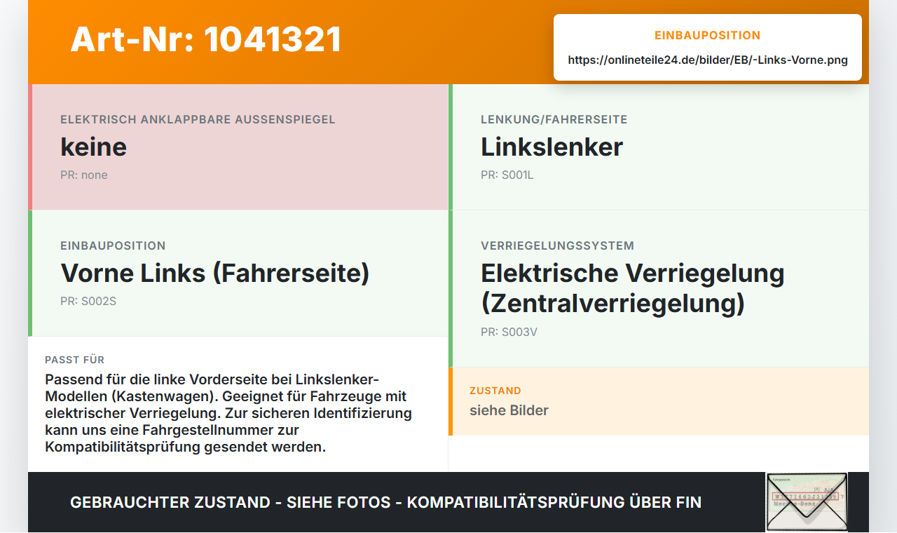Click the orange ZUSTAND label
897x533 pixels.
coord(495,391)
